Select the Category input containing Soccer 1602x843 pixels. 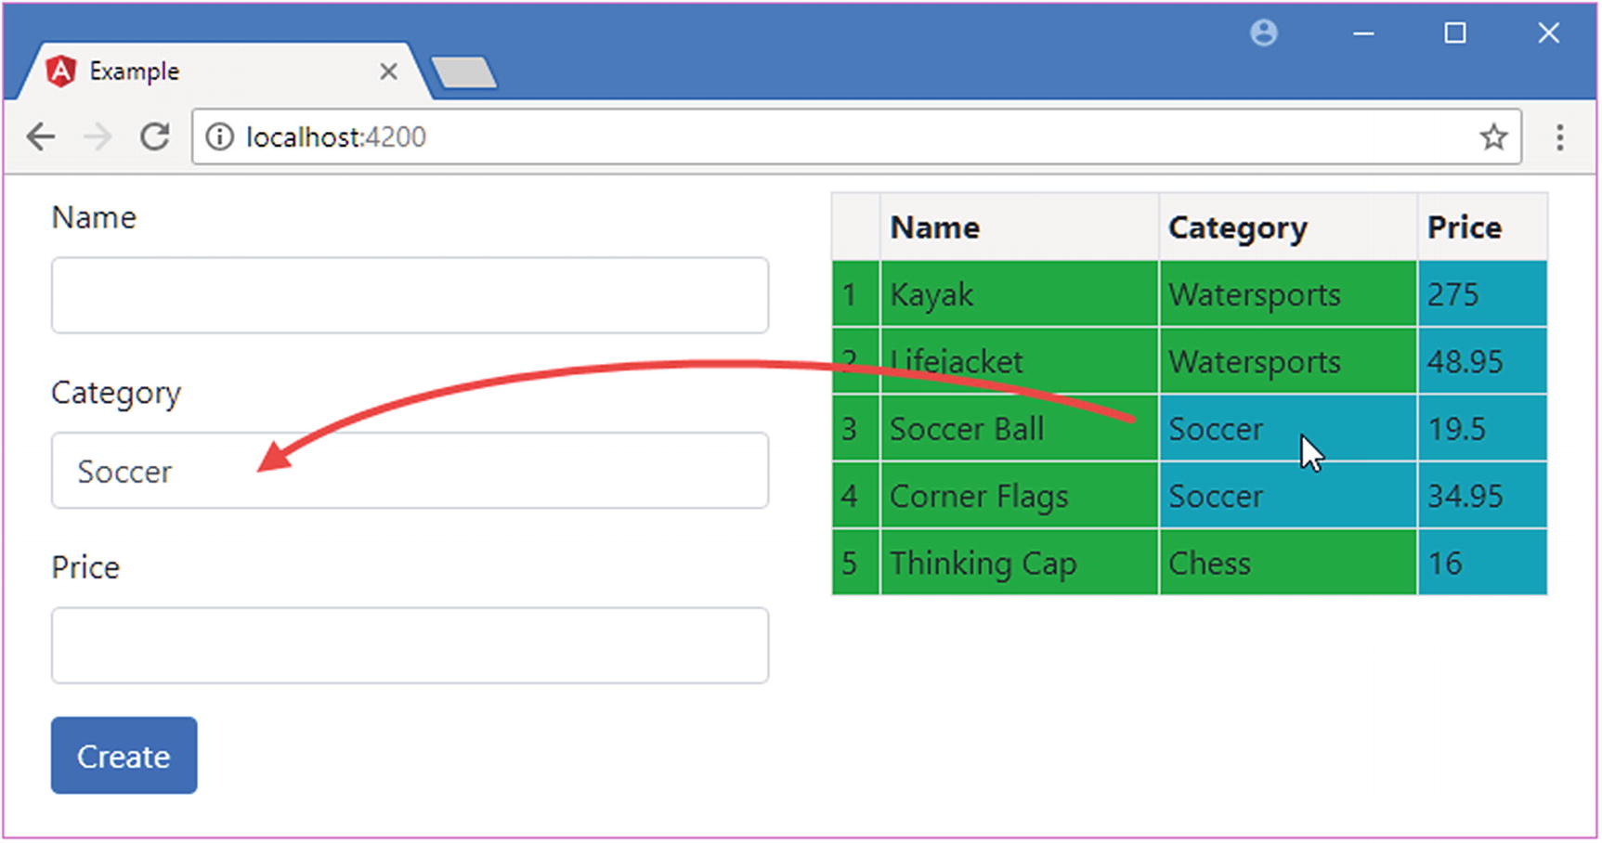click(410, 471)
